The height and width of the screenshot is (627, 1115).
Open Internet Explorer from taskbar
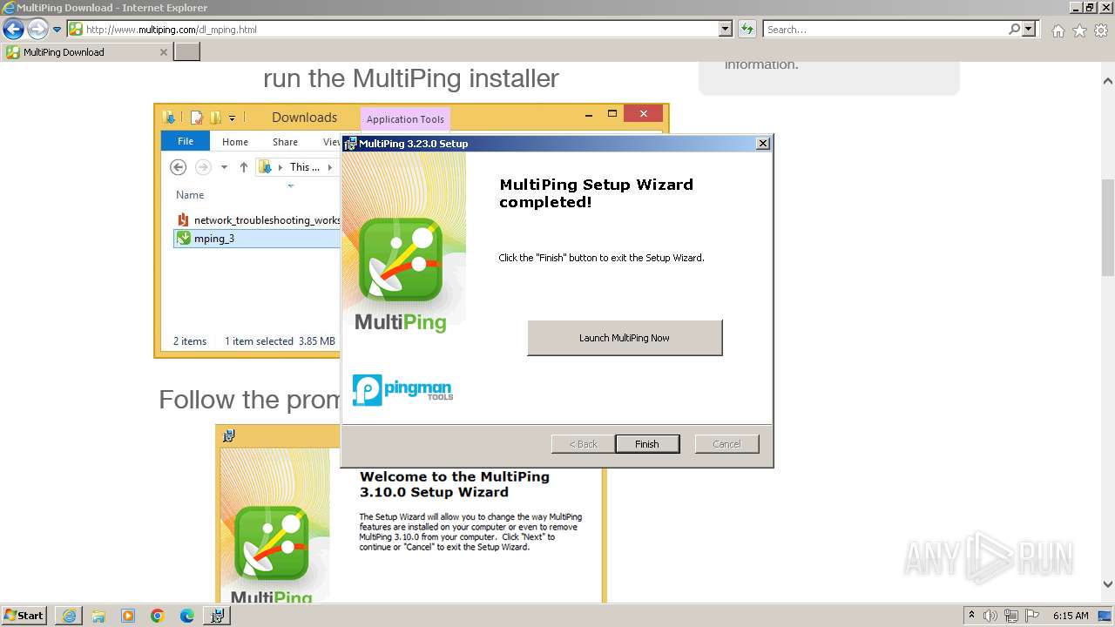pos(69,616)
